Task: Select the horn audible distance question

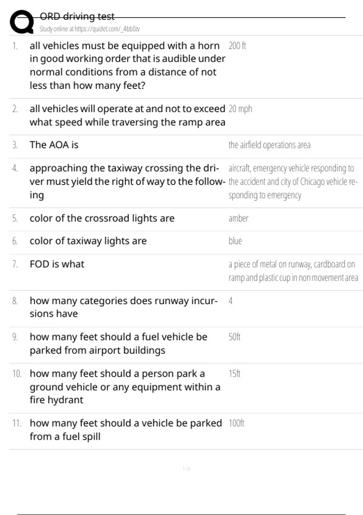Action: pyautogui.click(x=127, y=66)
